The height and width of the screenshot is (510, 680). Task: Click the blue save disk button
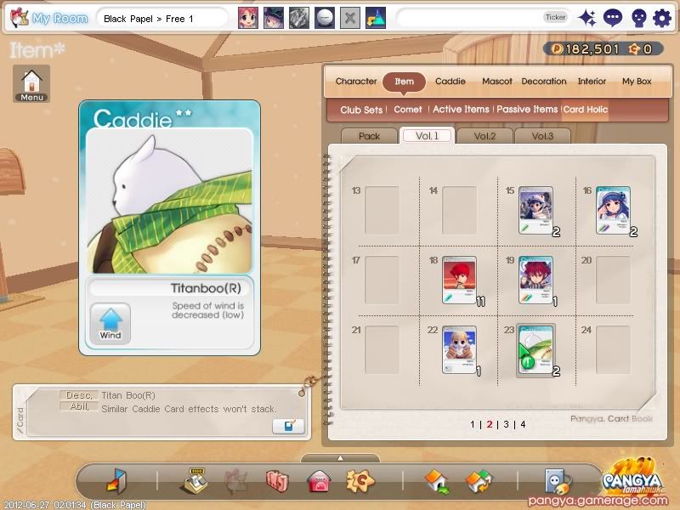click(x=288, y=427)
